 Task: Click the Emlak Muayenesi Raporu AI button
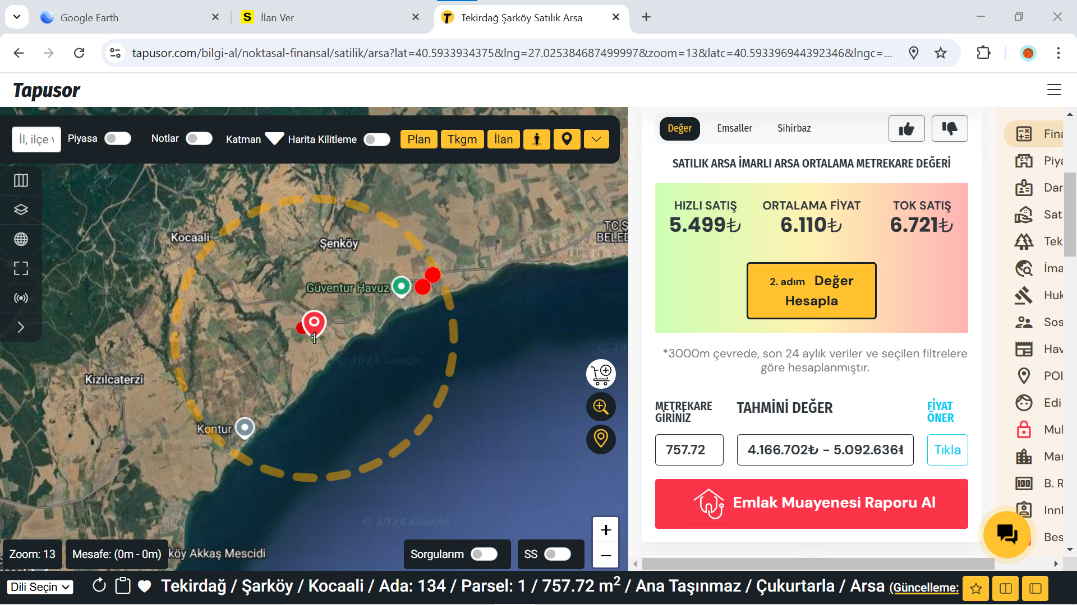(811, 503)
